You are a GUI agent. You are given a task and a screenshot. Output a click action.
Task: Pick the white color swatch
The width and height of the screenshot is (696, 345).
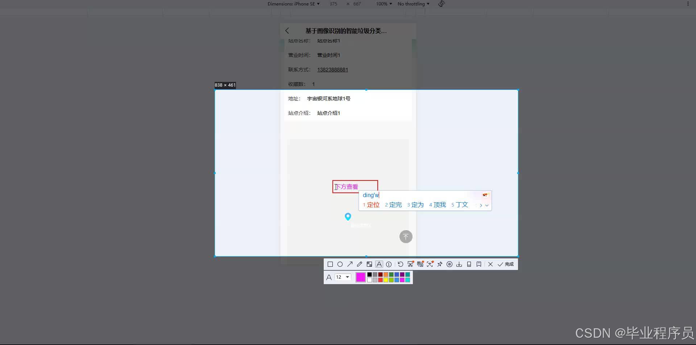tap(370, 280)
